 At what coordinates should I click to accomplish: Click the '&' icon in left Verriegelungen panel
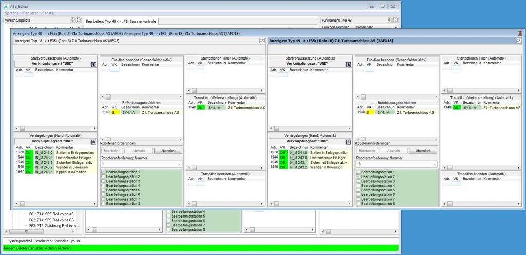[x=93, y=141]
